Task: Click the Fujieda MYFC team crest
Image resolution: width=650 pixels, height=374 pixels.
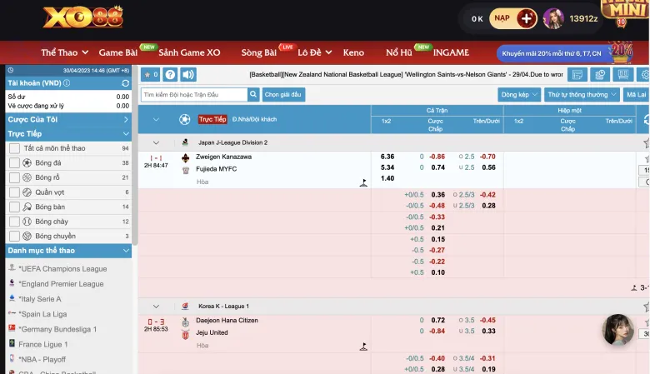Action: point(186,170)
